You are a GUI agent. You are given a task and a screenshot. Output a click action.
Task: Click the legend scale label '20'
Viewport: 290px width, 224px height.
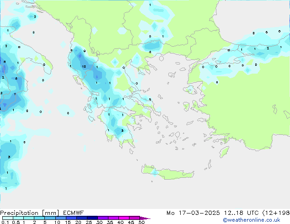coord(78,222)
